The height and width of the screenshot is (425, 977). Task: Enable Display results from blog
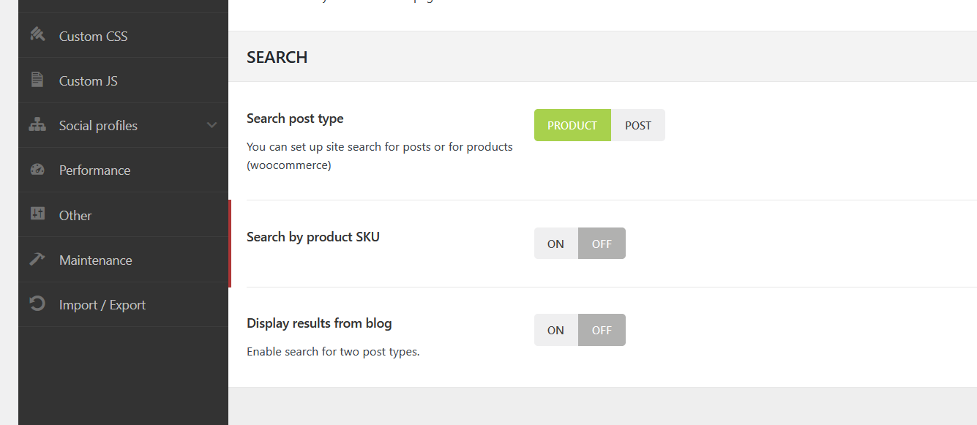tap(555, 330)
